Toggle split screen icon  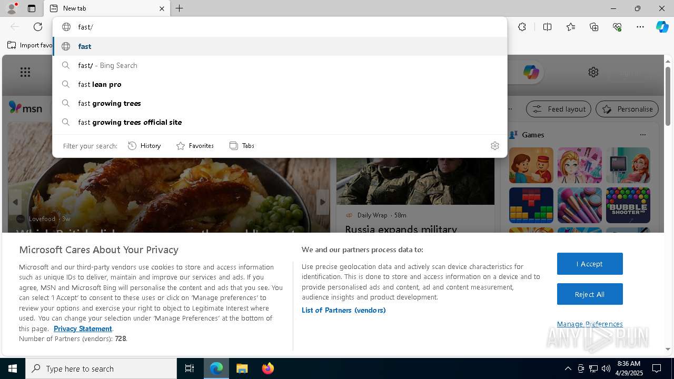547,27
